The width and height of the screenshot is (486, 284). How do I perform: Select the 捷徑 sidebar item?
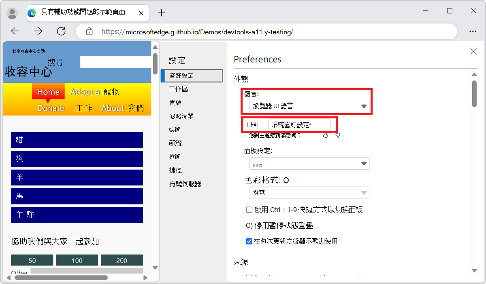point(175,170)
